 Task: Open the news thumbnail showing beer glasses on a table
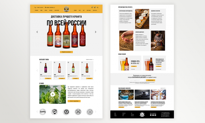(x=158, y=95)
